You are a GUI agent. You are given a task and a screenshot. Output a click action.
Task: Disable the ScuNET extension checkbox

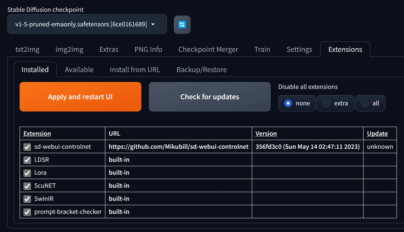click(x=27, y=186)
